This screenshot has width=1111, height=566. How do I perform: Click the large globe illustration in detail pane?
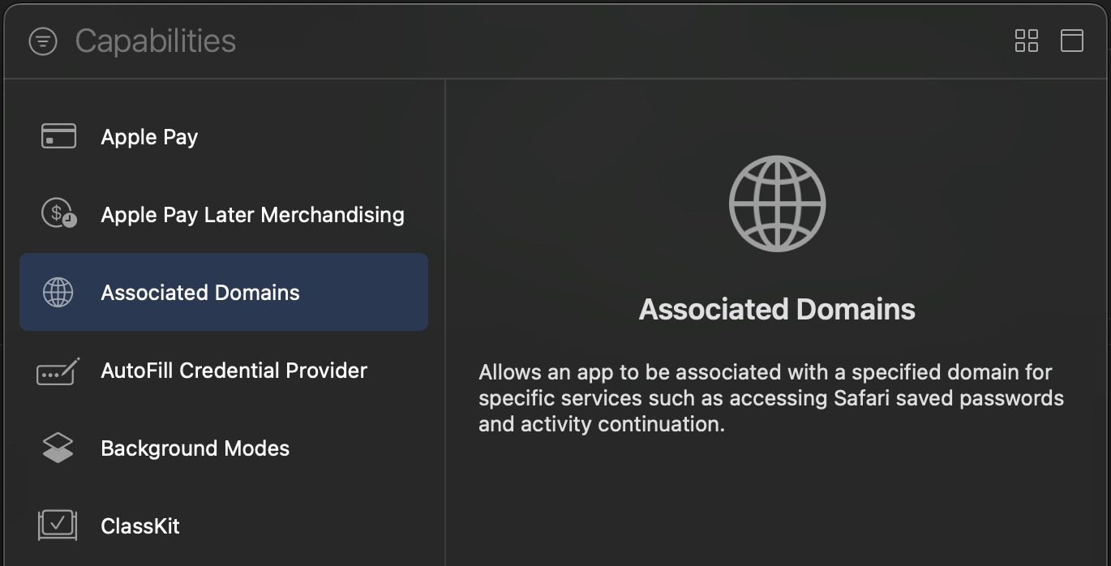tap(776, 203)
